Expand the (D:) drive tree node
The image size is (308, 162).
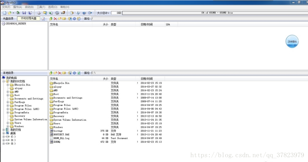pos(3,140)
